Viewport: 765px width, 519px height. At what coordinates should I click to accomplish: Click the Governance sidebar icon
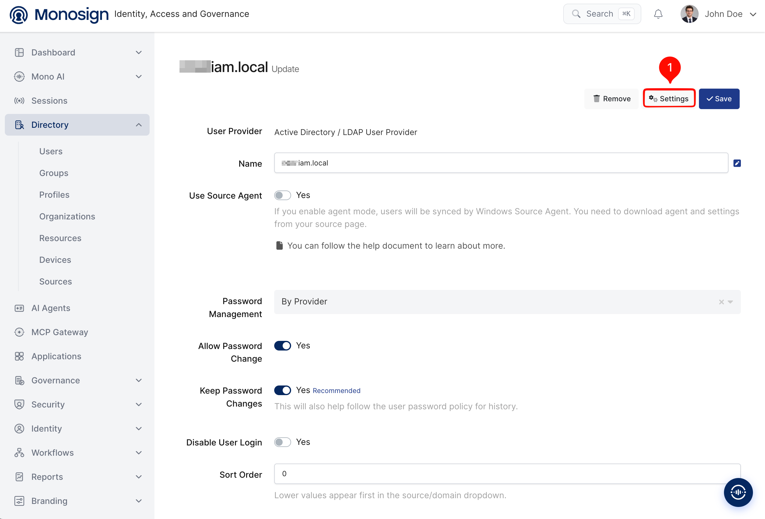point(19,380)
